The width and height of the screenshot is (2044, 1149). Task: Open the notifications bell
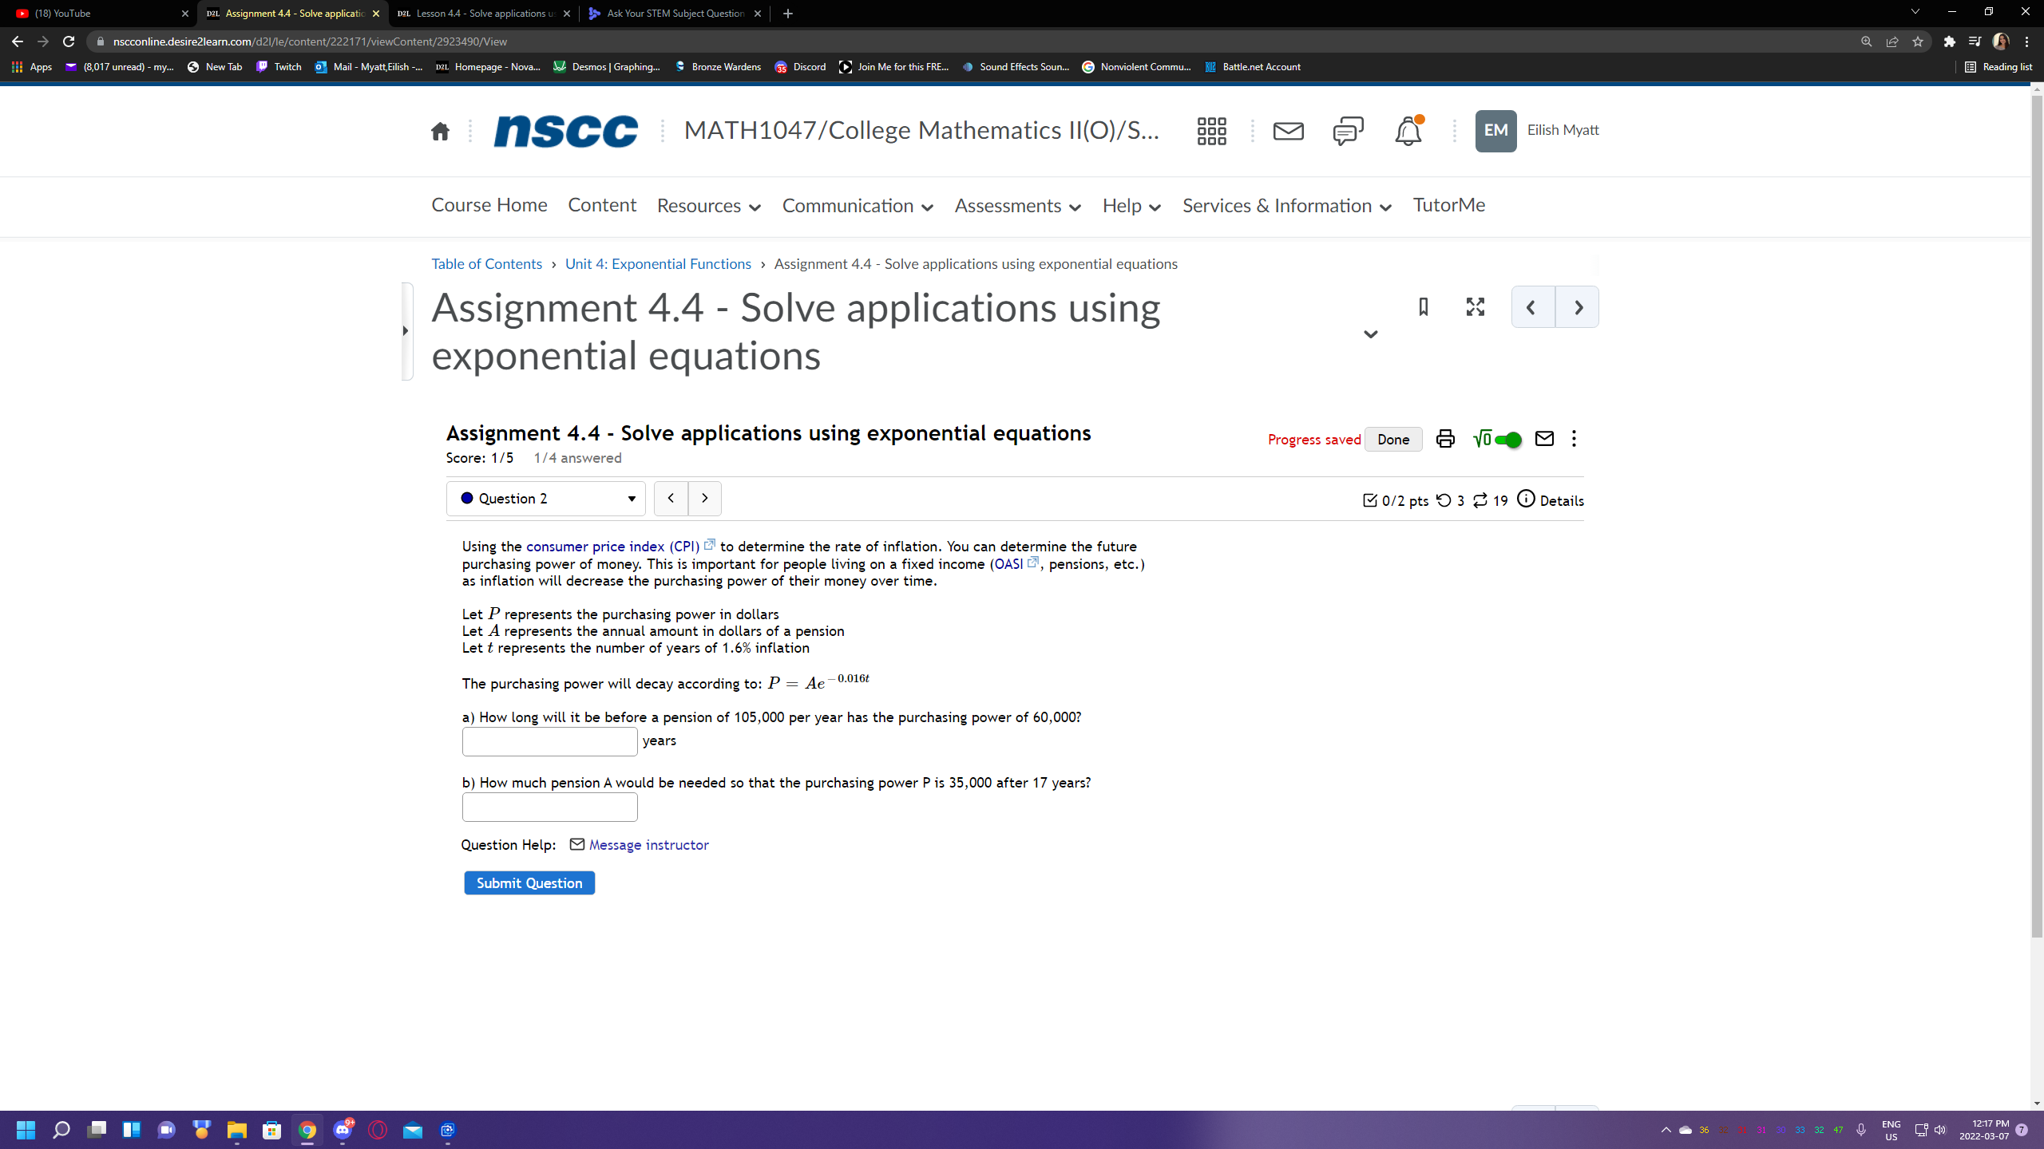(1408, 131)
